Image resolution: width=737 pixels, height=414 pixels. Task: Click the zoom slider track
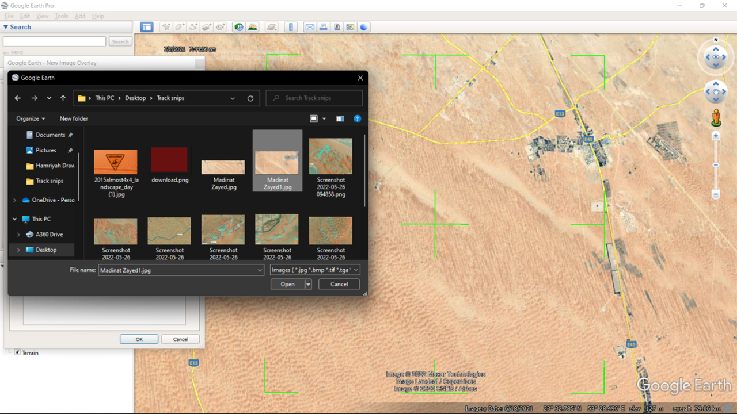716,165
